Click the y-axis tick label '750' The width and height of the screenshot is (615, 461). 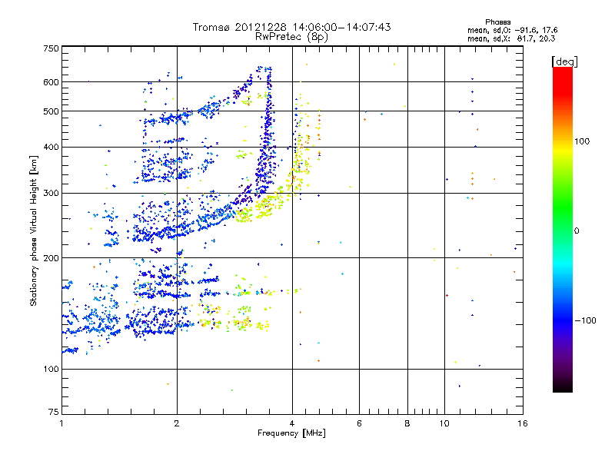coord(51,48)
